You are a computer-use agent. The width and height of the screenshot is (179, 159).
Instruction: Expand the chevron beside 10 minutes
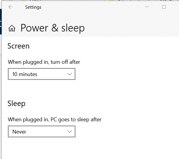[x=69, y=74]
